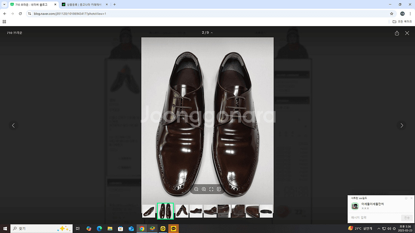This screenshot has height=233, width=415.
Task: Open Task View on the taskbar
Action: click(x=78, y=228)
